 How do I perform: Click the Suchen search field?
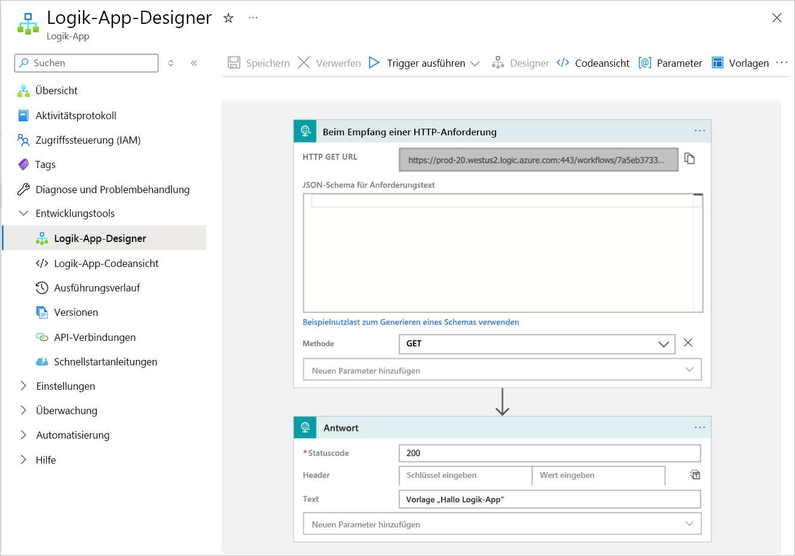87,63
